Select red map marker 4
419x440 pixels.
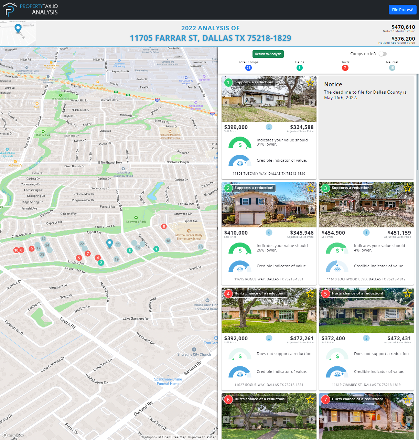click(x=98, y=257)
